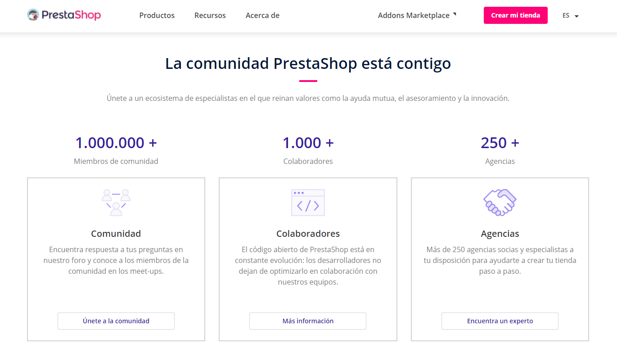Screen dimensions: 617x362
Task: Open the Recursos menu
Action: (x=210, y=15)
